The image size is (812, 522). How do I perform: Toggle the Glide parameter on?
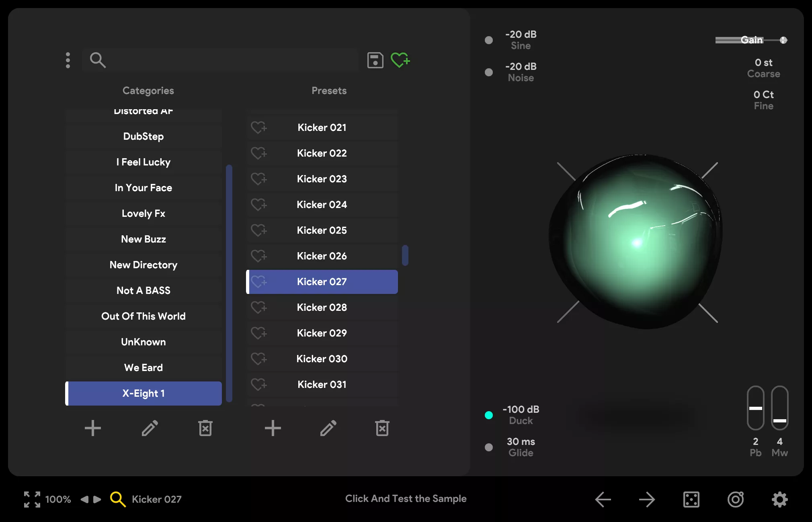pos(489,447)
